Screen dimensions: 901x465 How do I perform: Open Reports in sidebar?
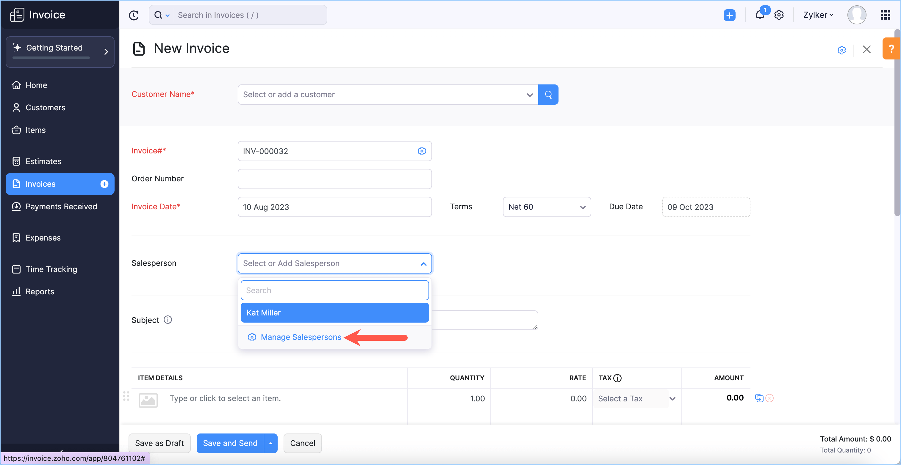click(x=60, y=292)
